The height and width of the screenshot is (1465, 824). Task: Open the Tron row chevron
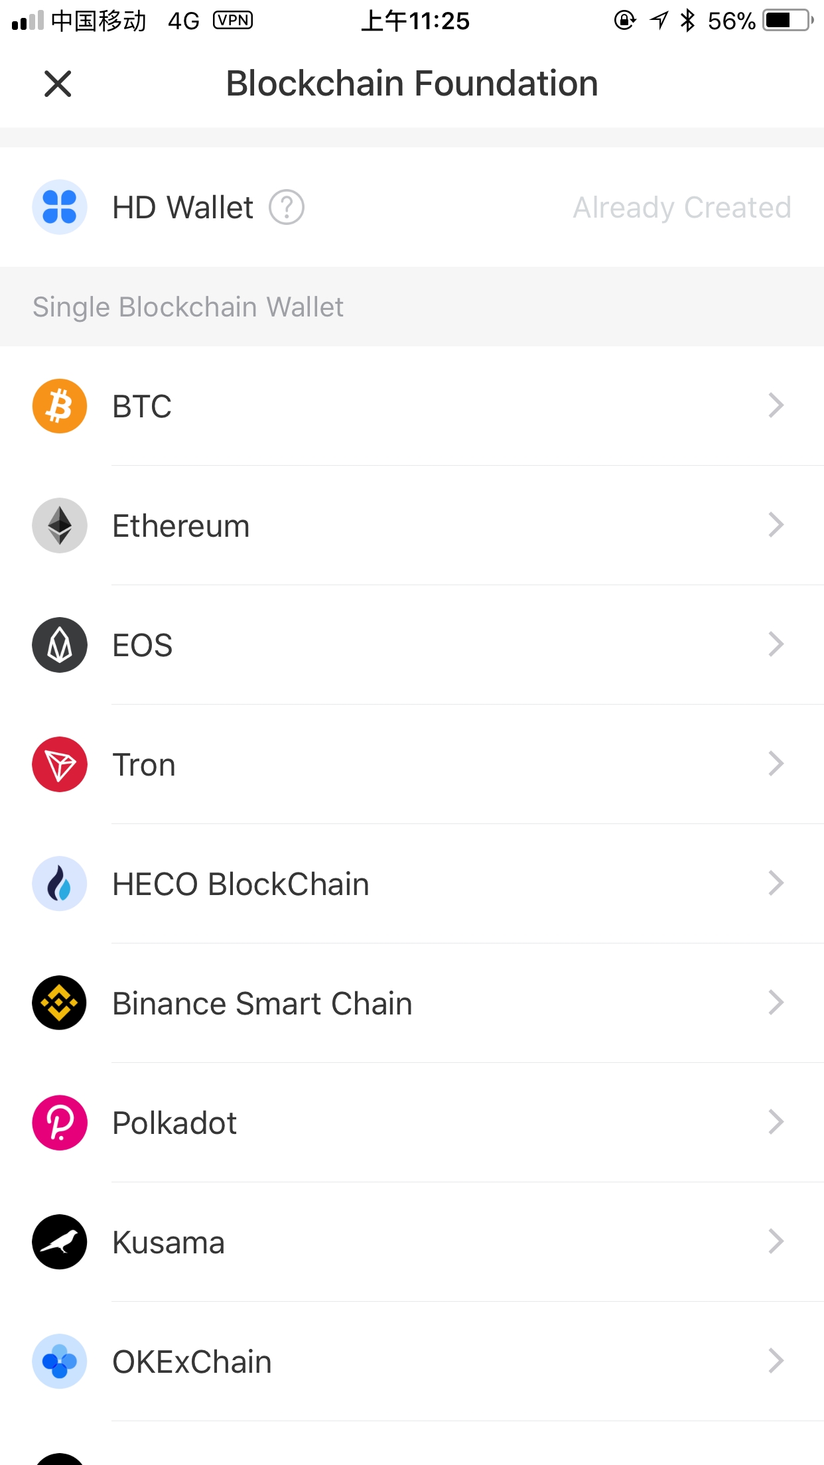pos(776,764)
